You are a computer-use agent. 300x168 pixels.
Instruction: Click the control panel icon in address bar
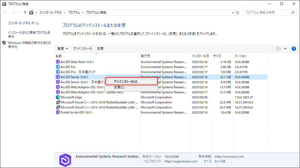click(x=31, y=12)
